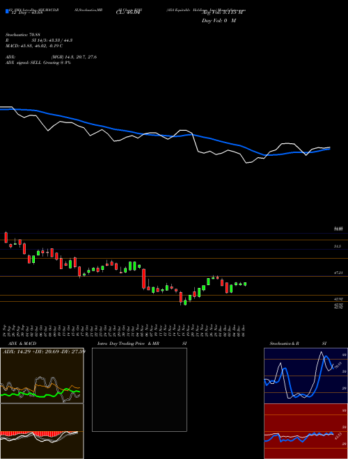The width and height of the screenshot is (348, 459).
Task: Select the 'Stochastics: 70.88' indicator line
Action: click(23, 35)
